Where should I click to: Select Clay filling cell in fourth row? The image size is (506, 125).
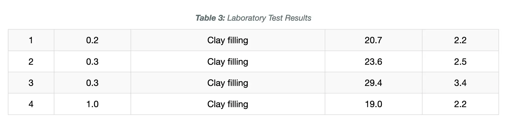pyautogui.click(x=228, y=104)
